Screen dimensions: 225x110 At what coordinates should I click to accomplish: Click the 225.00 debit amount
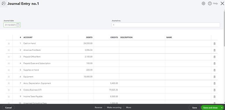[x=89, y=70]
